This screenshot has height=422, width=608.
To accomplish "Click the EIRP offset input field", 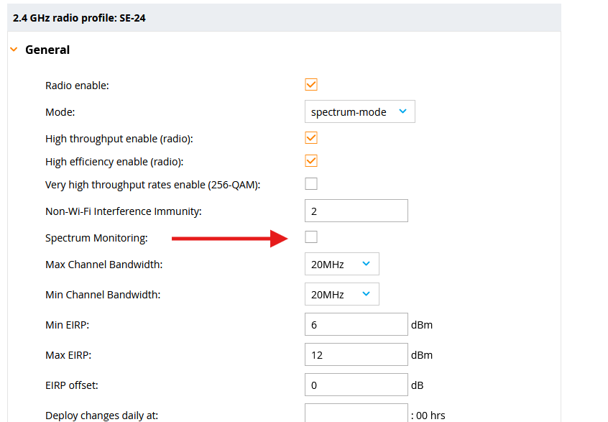I will pyautogui.click(x=356, y=385).
